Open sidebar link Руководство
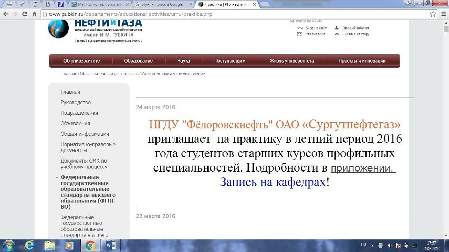The width and height of the screenshot is (449, 252). point(76,102)
